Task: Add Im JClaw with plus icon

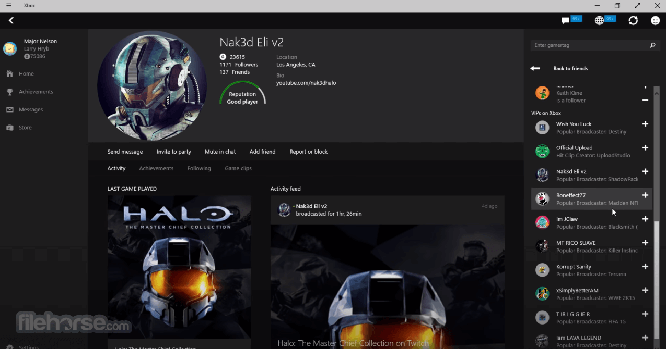Action: click(x=645, y=219)
